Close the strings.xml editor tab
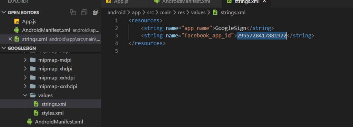This screenshot has height=127, width=353. (264, 2)
